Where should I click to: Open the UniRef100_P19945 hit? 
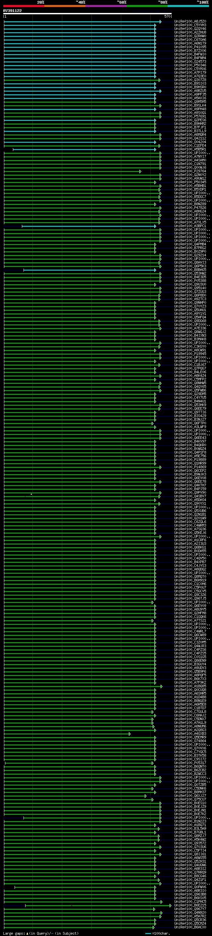[x=190, y=354]
